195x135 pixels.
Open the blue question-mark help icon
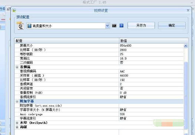(x=121, y=26)
